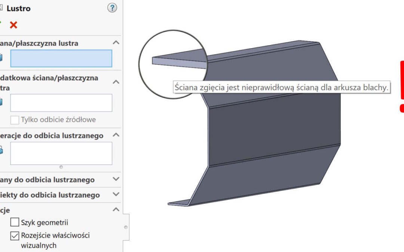Open help for the Lustro feature
This screenshot has width=404, height=252.
[112, 8]
